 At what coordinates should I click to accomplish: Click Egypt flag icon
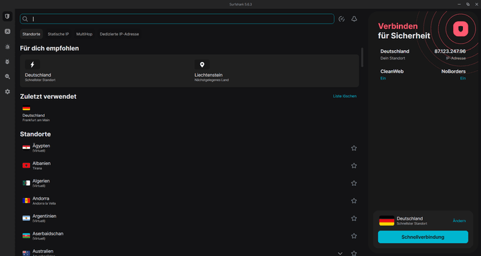click(26, 148)
